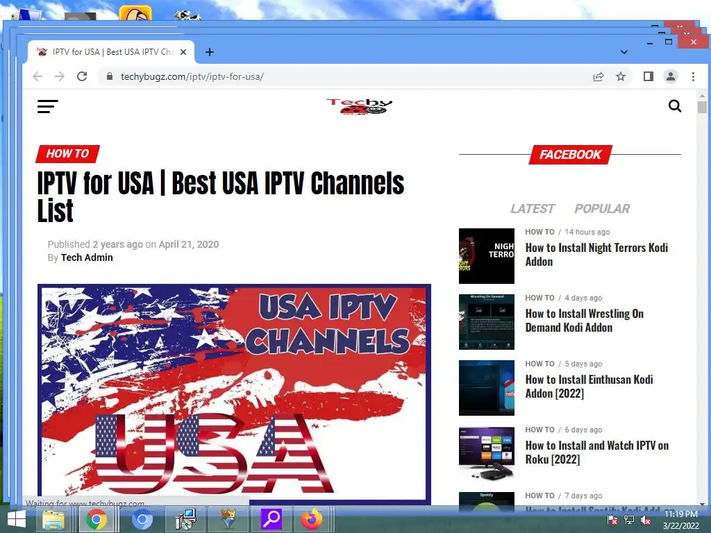Click the address bar URL

tap(192, 76)
